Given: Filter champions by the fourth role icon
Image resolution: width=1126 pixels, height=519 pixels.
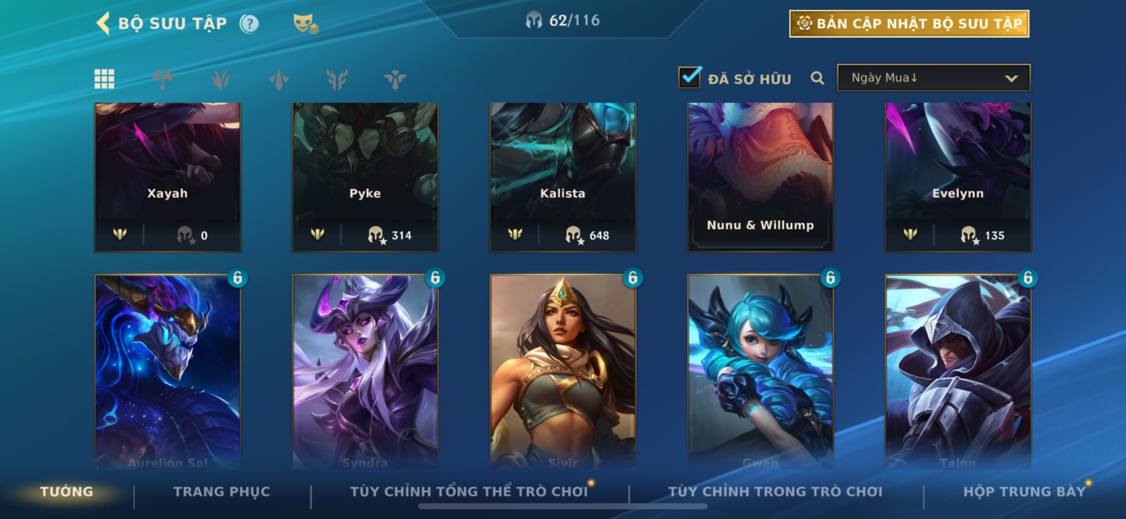Looking at the screenshot, I should point(337,79).
